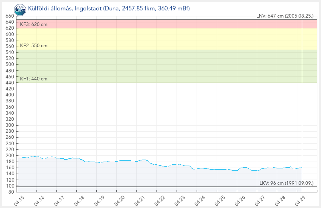Click the 80 value on the vertical axis

11,192
